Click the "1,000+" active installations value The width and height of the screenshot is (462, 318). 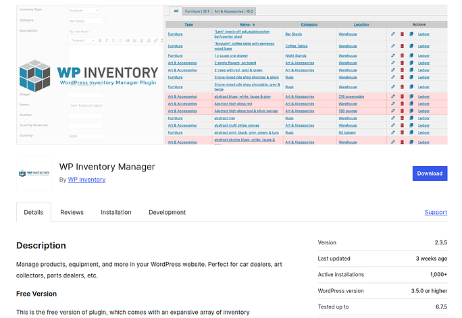(x=438, y=274)
